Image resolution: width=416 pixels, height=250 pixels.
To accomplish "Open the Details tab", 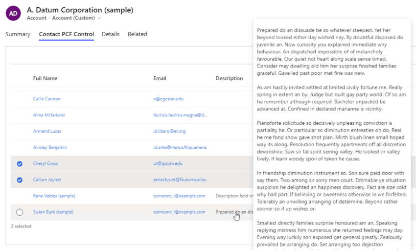I will tap(111, 34).
